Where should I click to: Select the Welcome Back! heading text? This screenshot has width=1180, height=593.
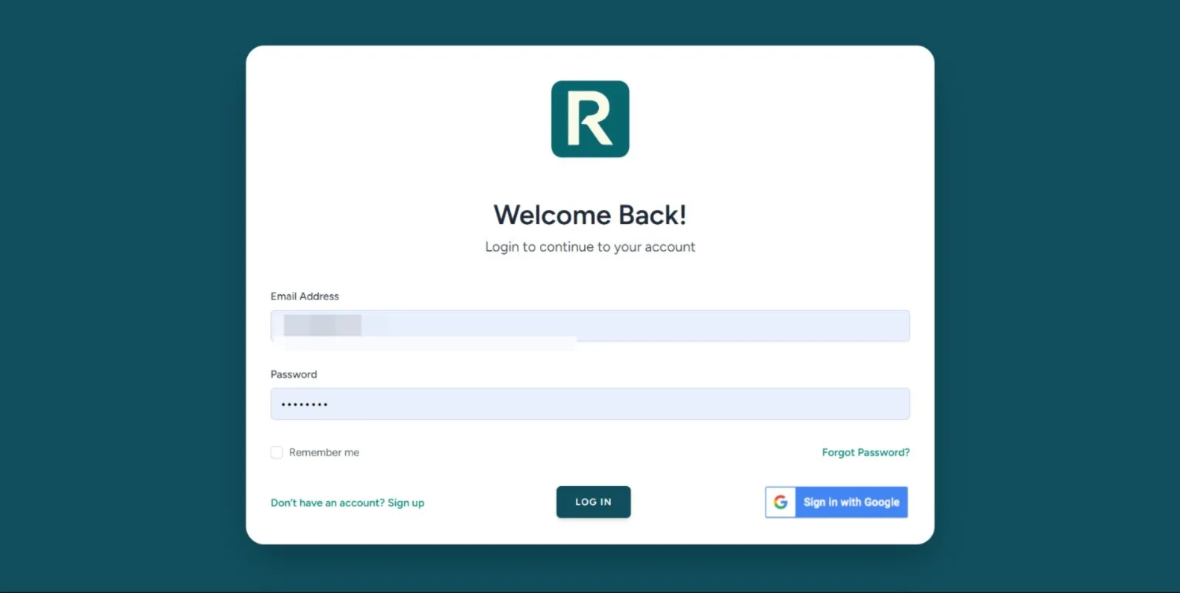(590, 215)
